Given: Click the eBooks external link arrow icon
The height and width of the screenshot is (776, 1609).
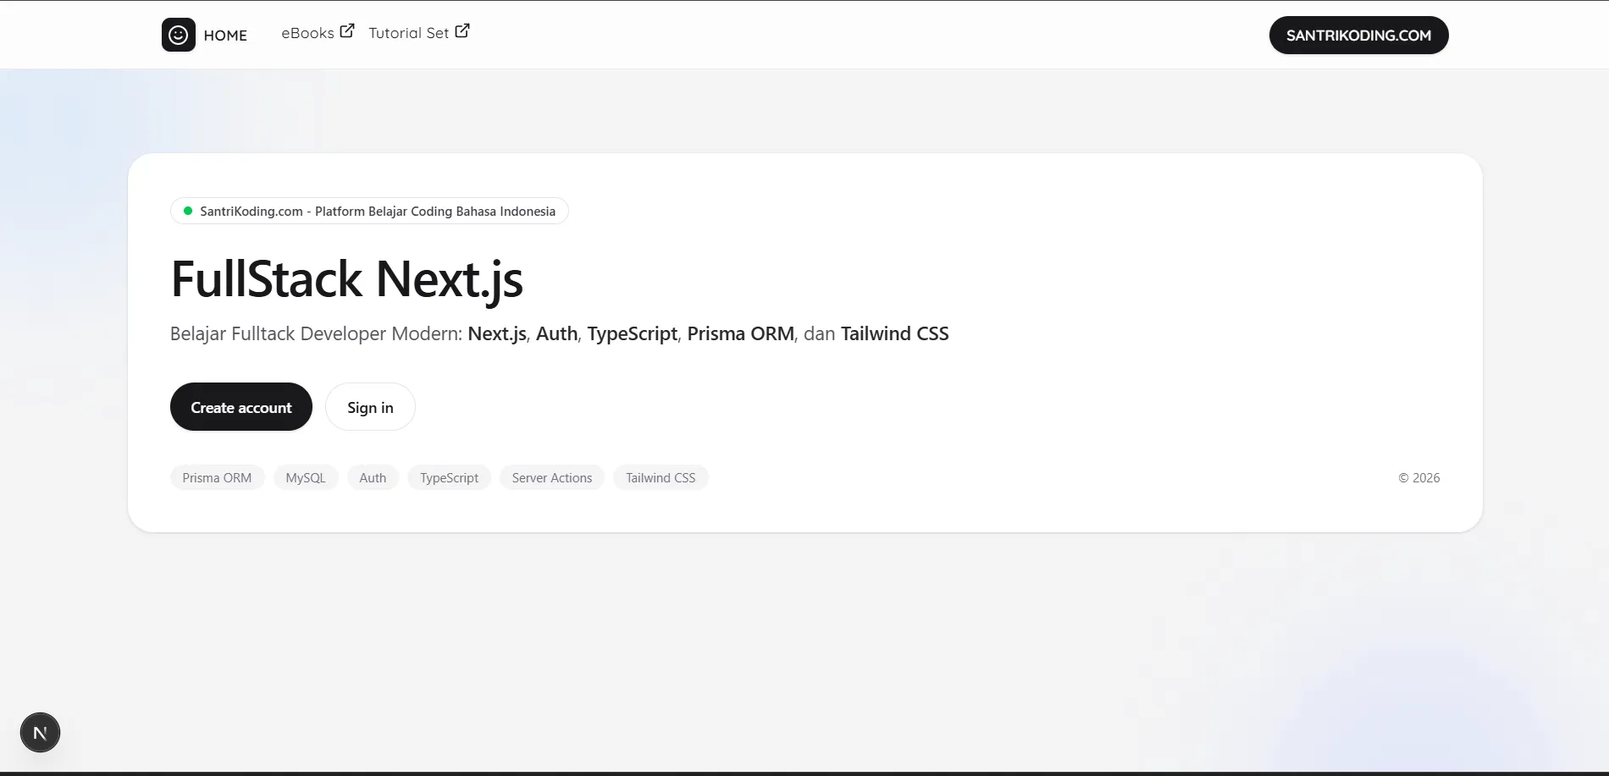Looking at the screenshot, I should pyautogui.click(x=347, y=30).
